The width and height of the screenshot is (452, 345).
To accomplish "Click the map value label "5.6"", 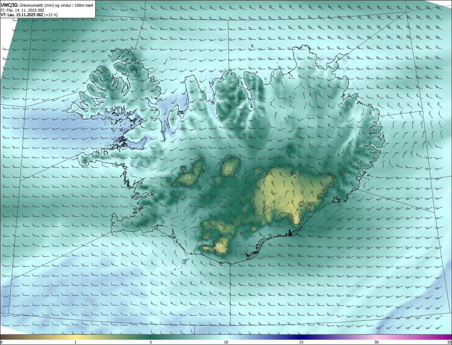I will [x=347, y=107].
